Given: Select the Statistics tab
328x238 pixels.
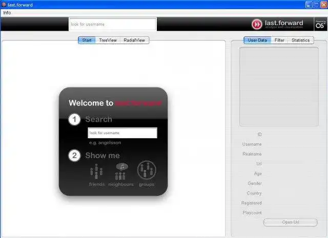Looking at the screenshot, I should click(301, 40).
